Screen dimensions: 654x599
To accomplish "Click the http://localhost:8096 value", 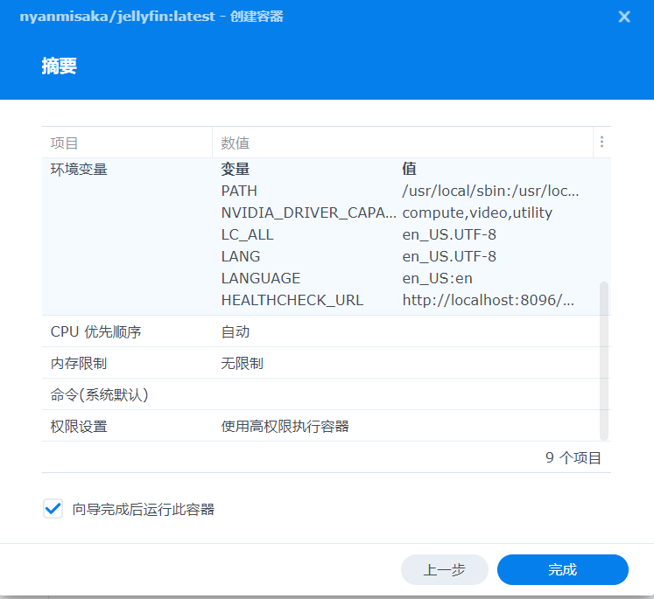I will point(488,300).
